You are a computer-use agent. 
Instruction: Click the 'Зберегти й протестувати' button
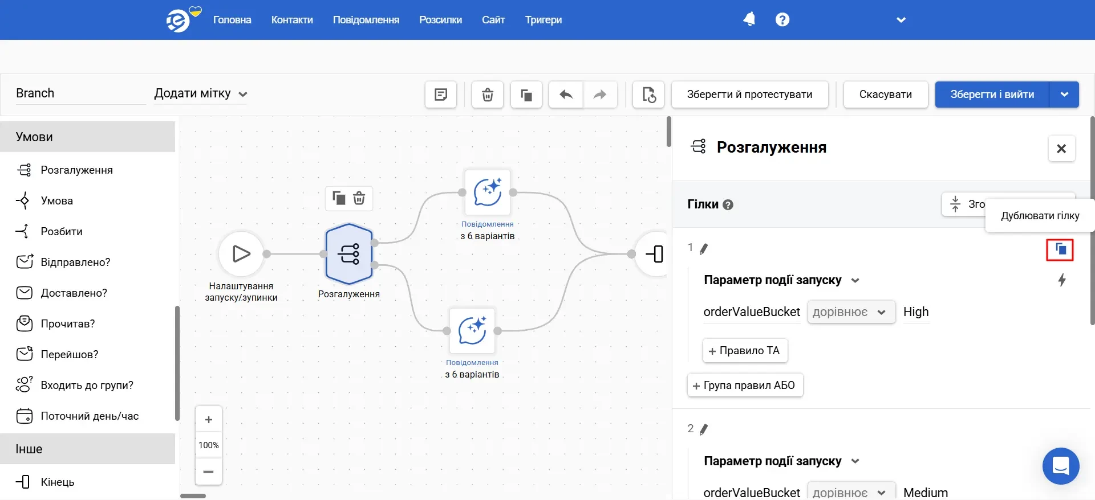coord(749,95)
